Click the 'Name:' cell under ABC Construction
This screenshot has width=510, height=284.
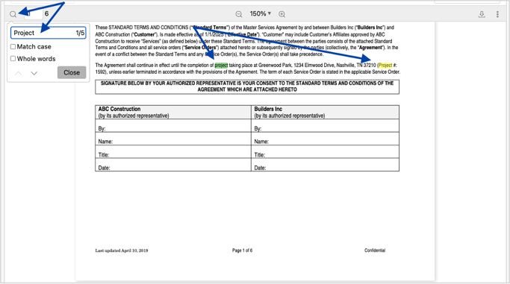[x=173, y=139]
